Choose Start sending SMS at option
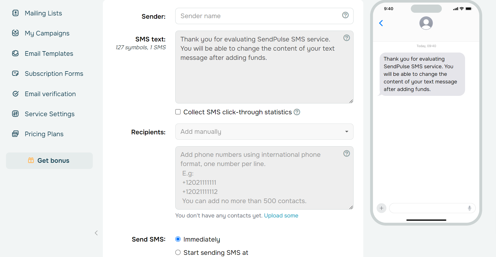496x257 pixels. [x=178, y=252]
